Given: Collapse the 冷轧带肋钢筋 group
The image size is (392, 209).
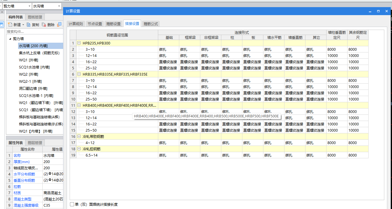Looking at the screenshot, I should 79,137.
